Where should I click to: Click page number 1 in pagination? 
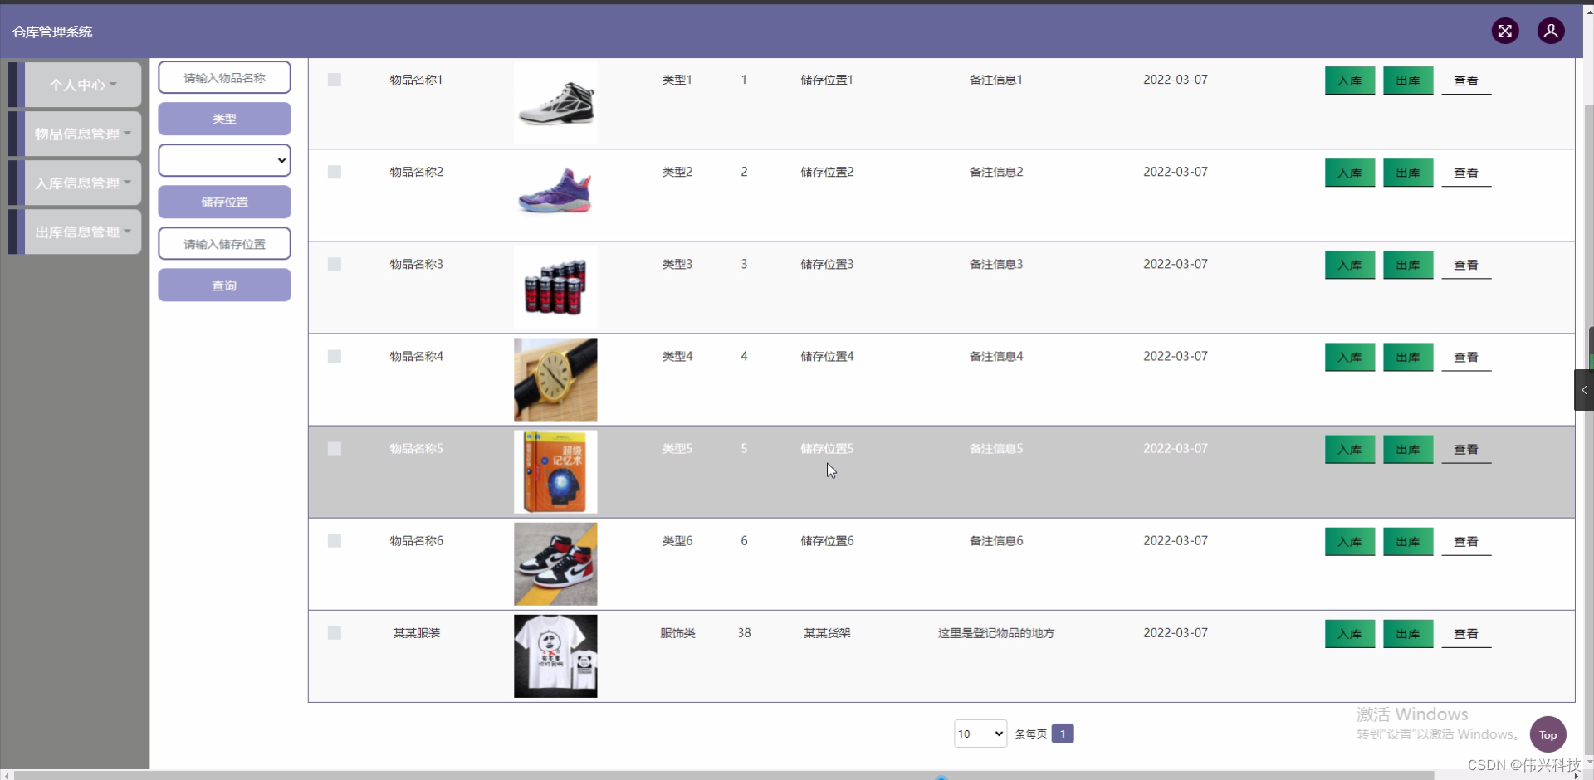coord(1063,734)
